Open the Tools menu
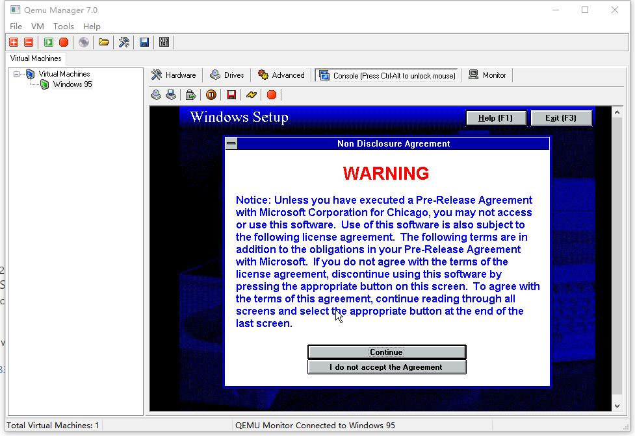 click(64, 26)
